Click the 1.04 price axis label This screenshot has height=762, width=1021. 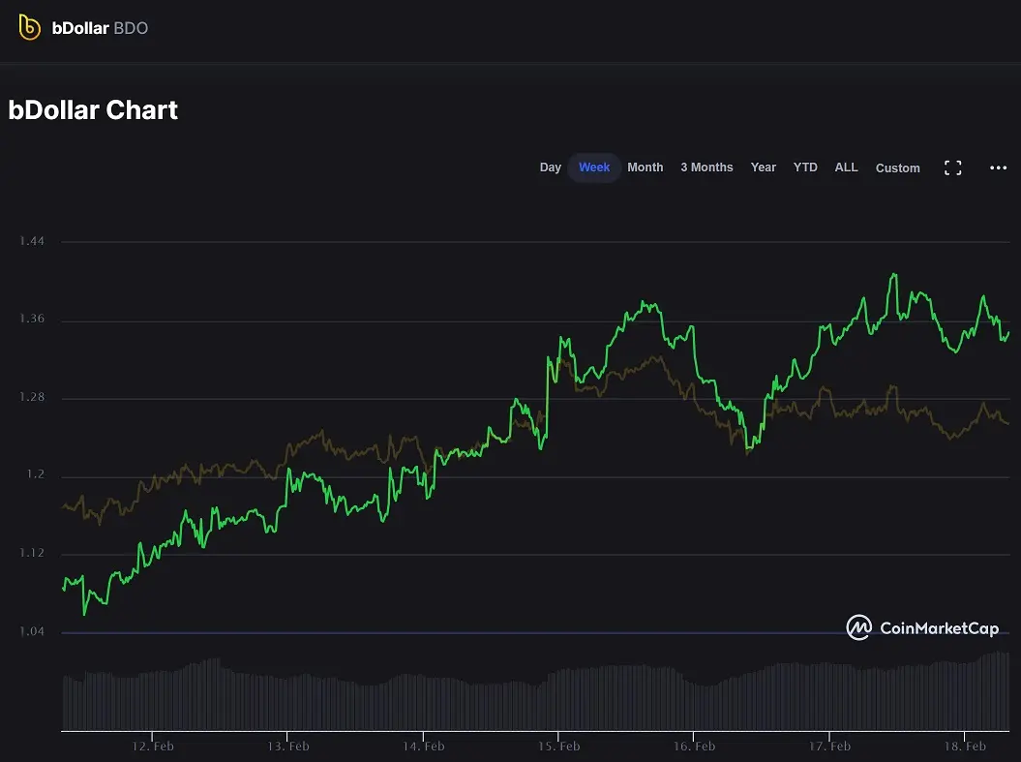[32, 631]
